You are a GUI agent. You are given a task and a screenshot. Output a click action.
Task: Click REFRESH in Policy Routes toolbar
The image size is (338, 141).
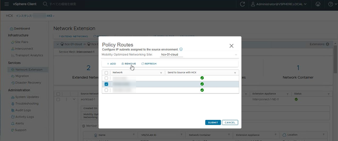[x=149, y=64]
